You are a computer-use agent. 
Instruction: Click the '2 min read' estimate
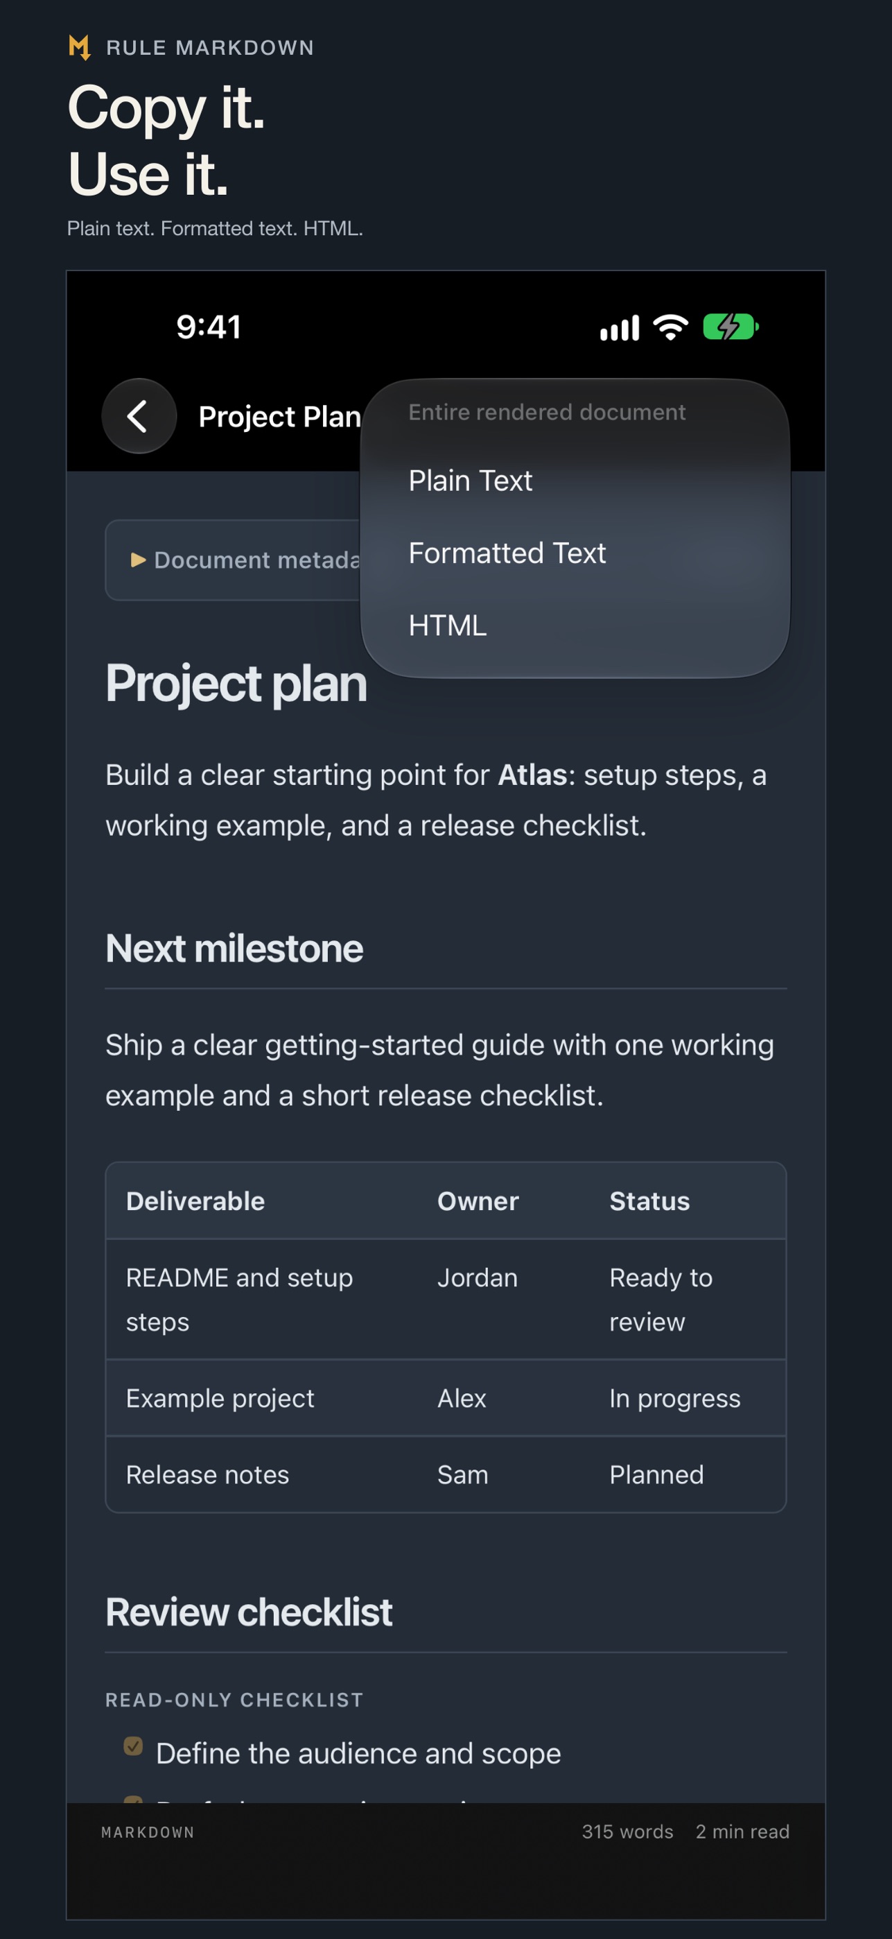coord(742,1832)
